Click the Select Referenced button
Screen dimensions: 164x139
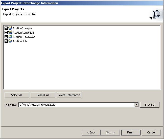pyautogui.click(x=69, y=95)
